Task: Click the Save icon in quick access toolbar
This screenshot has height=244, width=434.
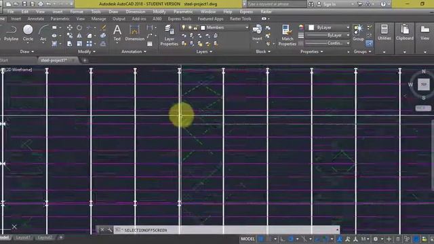Action: [x=24, y=4]
